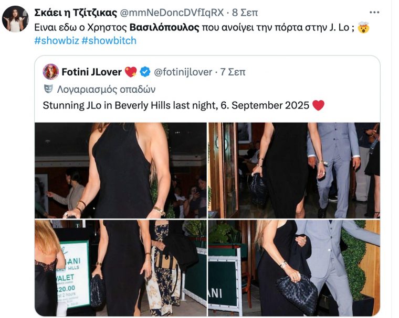This screenshot has width=399, height=318.
Task: Open the #showbiz hashtag
Action: (56, 40)
